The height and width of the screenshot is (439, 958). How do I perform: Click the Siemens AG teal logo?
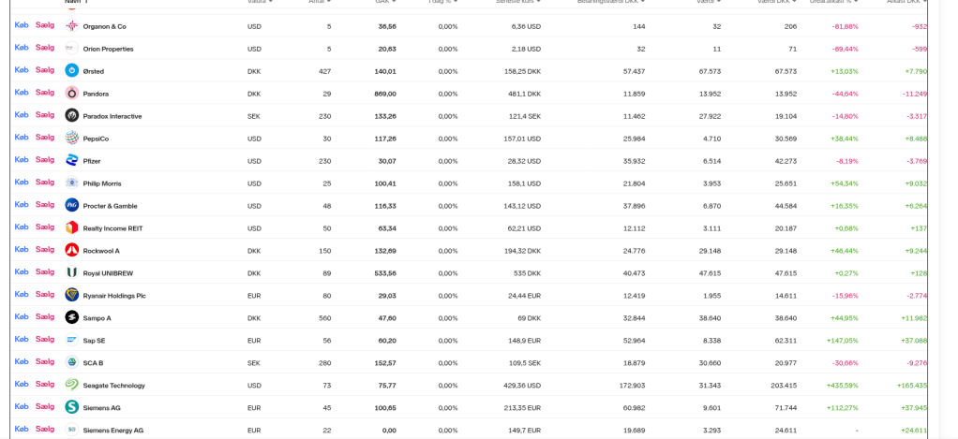pyautogui.click(x=72, y=407)
